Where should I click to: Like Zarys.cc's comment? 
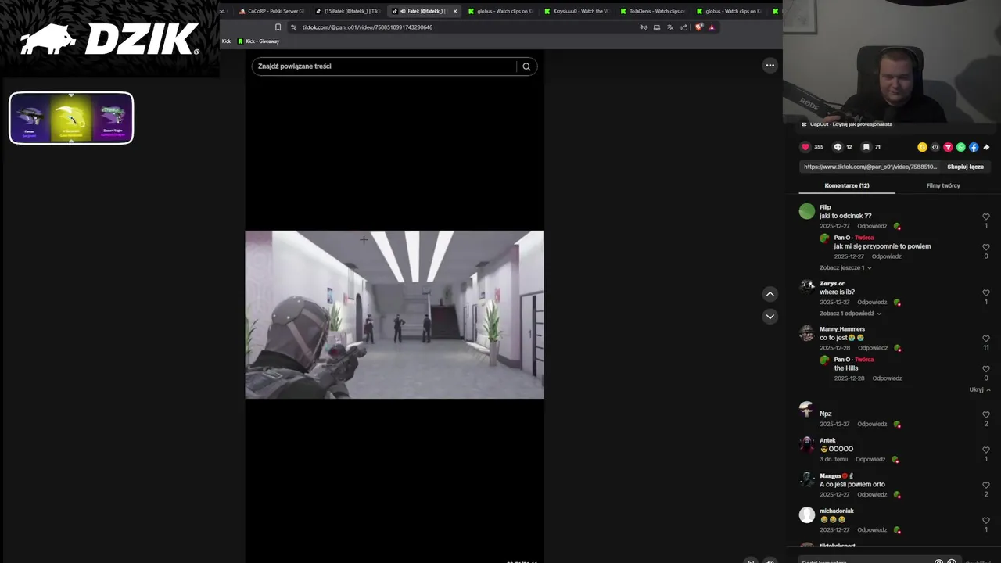(986, 292)
